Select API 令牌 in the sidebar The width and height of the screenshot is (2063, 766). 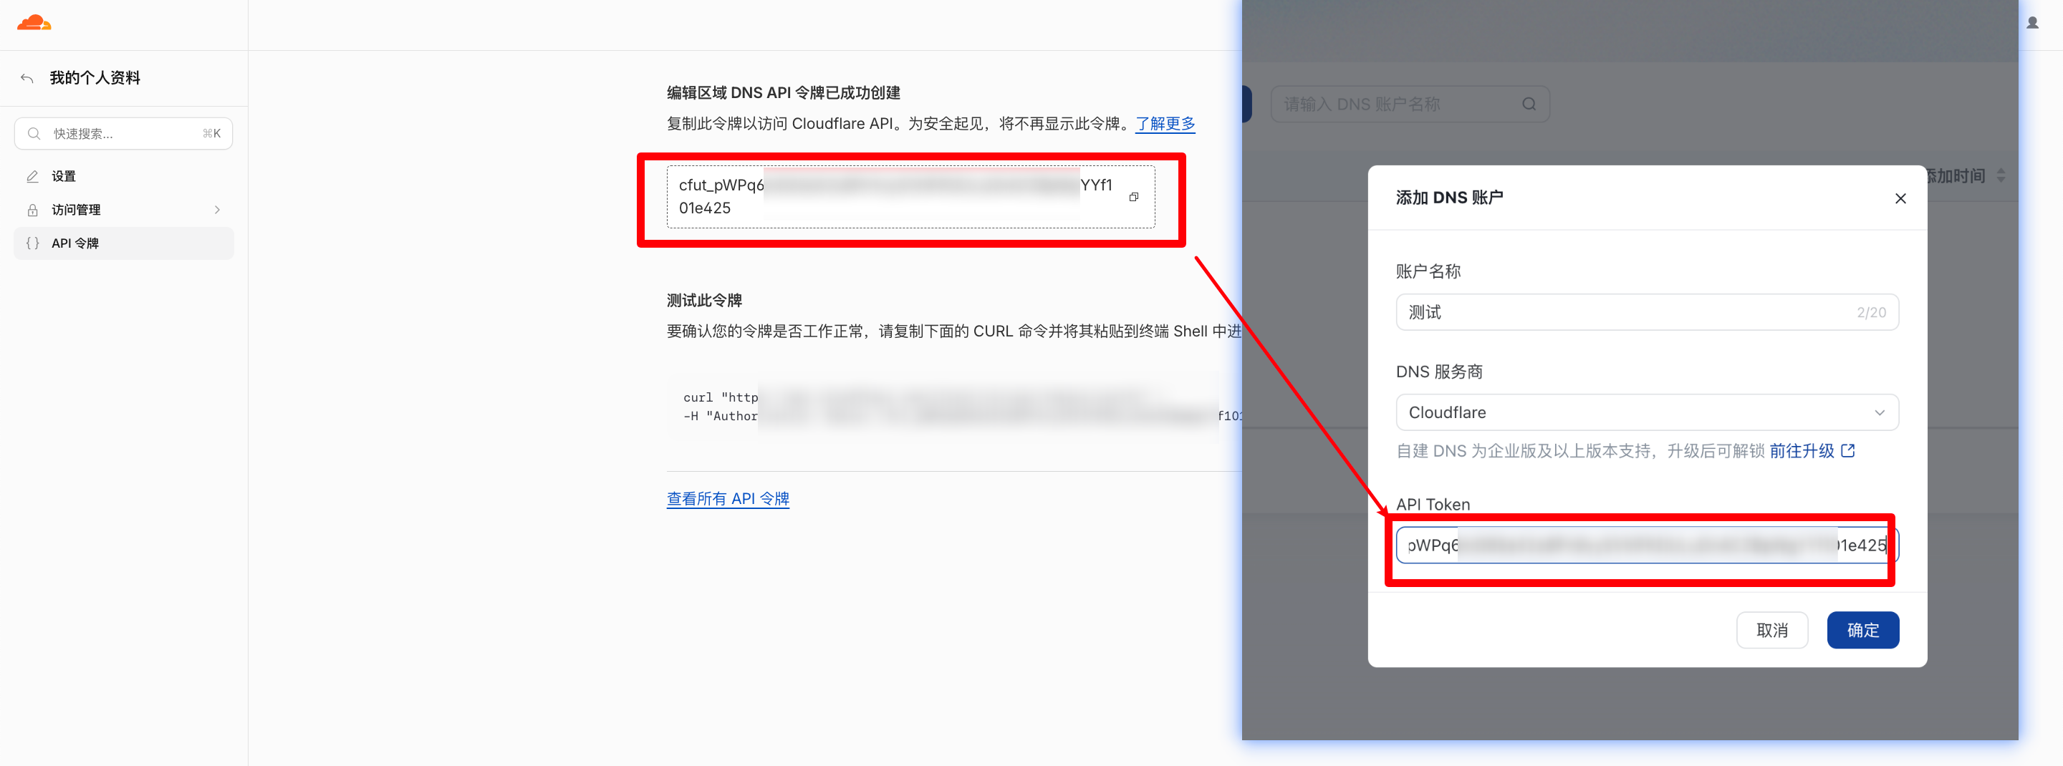coord(123,243)
